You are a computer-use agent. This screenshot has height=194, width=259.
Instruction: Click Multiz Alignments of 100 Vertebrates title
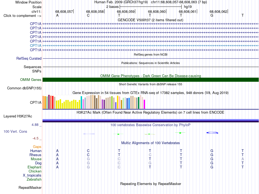150,143
